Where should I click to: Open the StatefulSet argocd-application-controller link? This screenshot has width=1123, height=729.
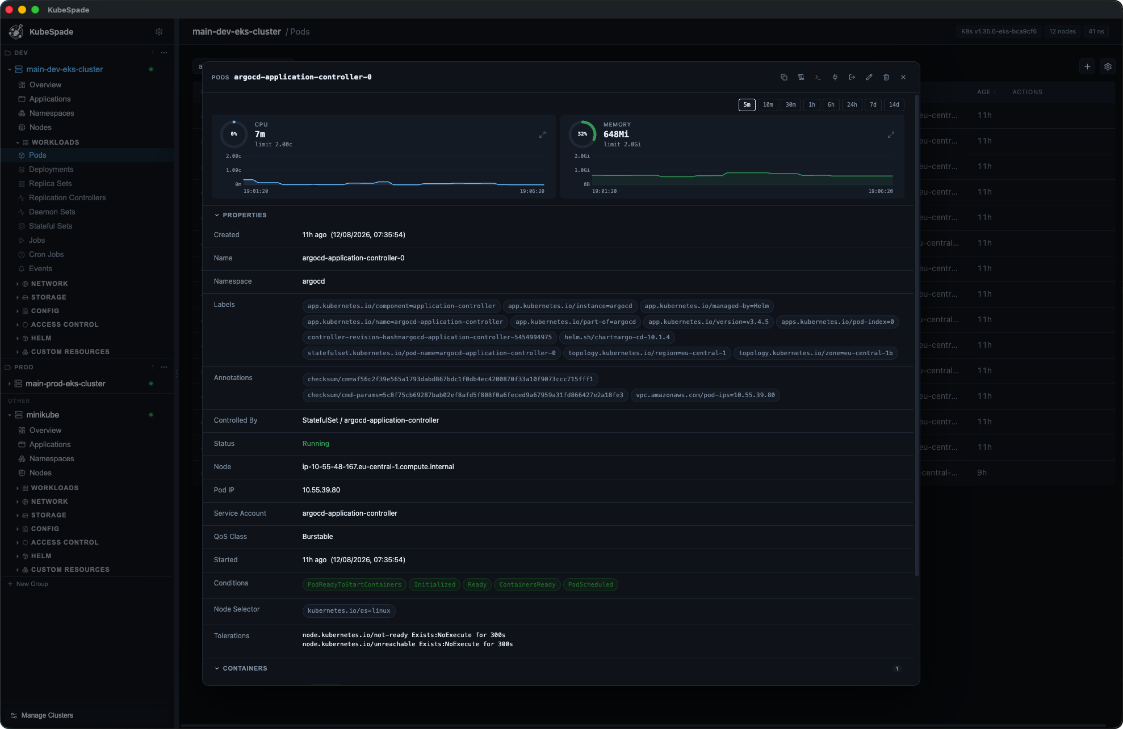point(370,420)
